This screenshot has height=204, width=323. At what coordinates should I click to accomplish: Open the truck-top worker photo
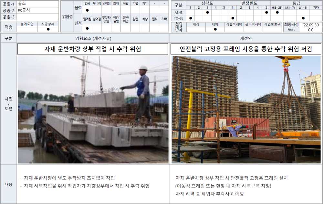pyautogui.click(x=93, y=110)
